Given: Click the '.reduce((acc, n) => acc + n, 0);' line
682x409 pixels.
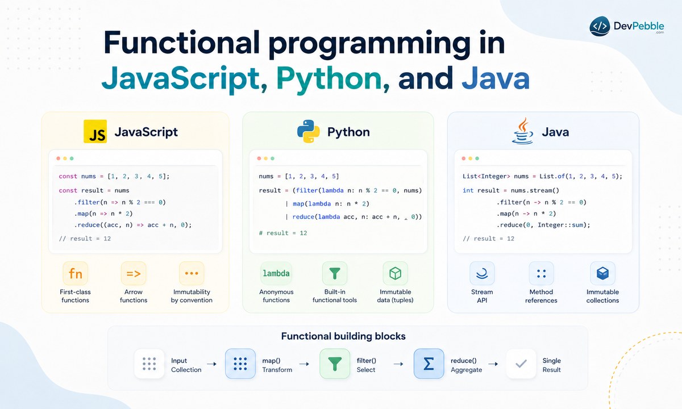Looking at the screenshot, I should [x=133, y=224].
